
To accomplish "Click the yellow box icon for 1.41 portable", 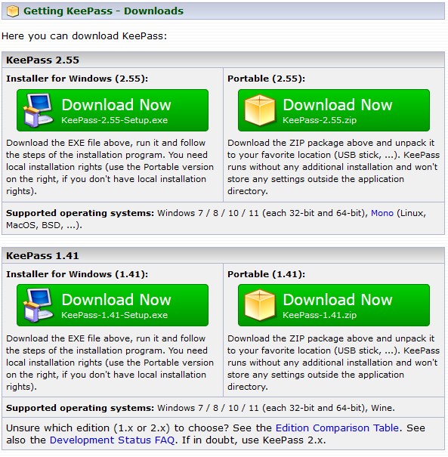I will point(260,305).
